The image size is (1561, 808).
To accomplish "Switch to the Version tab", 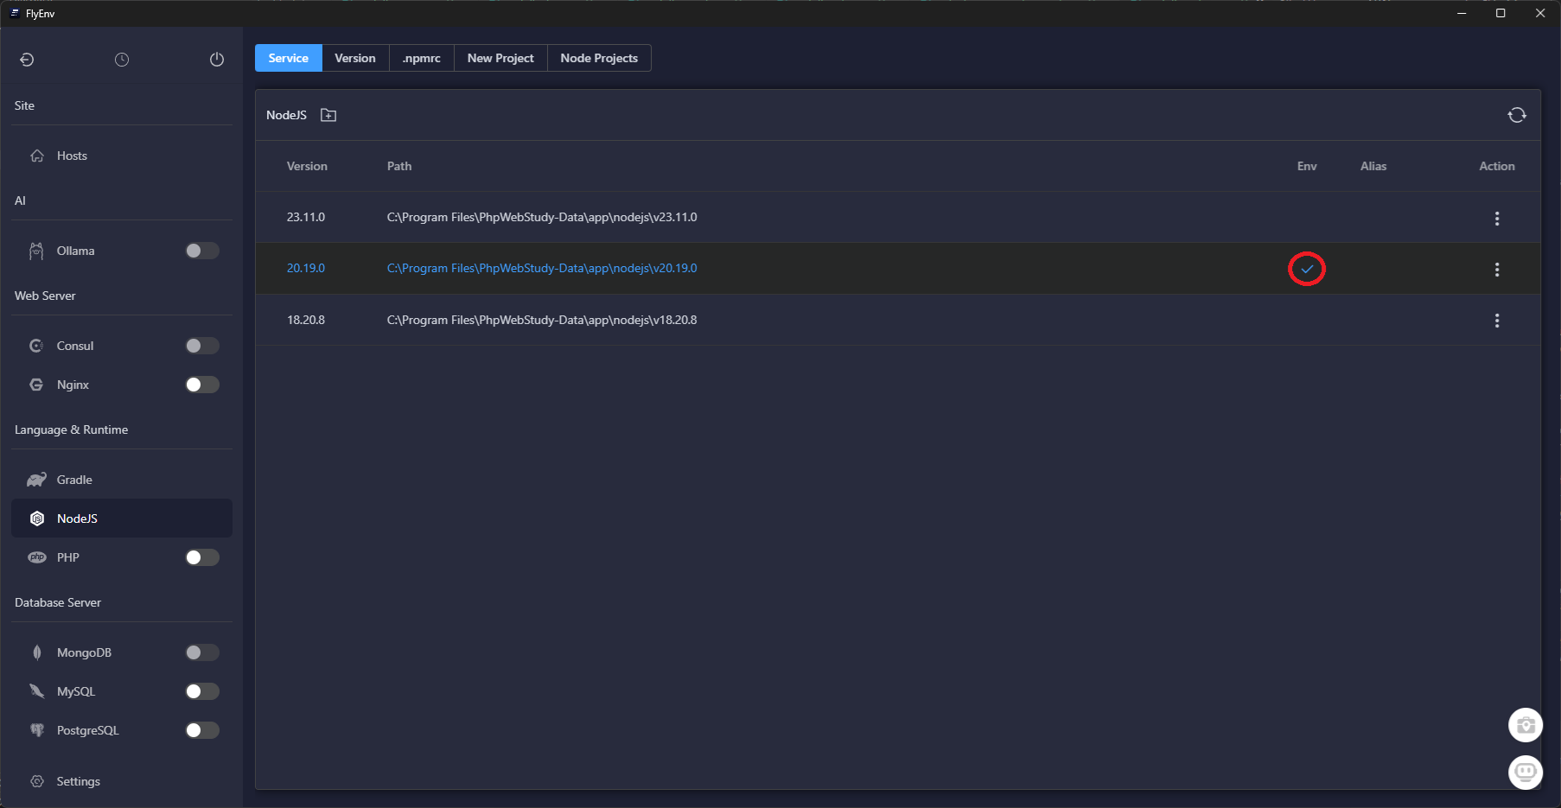I will (x=355, y=58).
